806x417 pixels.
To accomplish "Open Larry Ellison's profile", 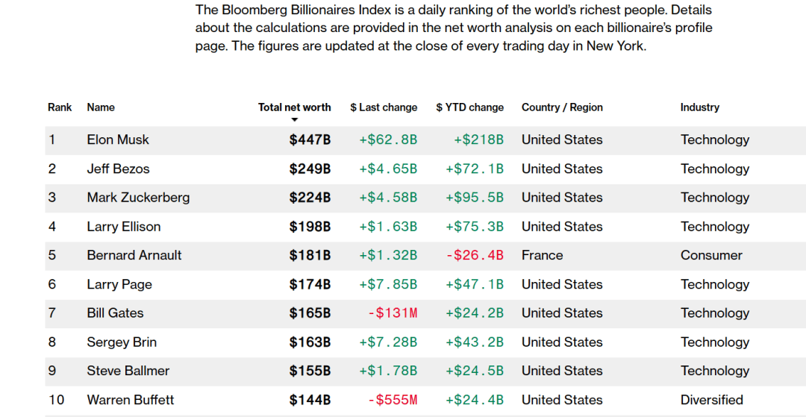I will (x=123, y=227).
